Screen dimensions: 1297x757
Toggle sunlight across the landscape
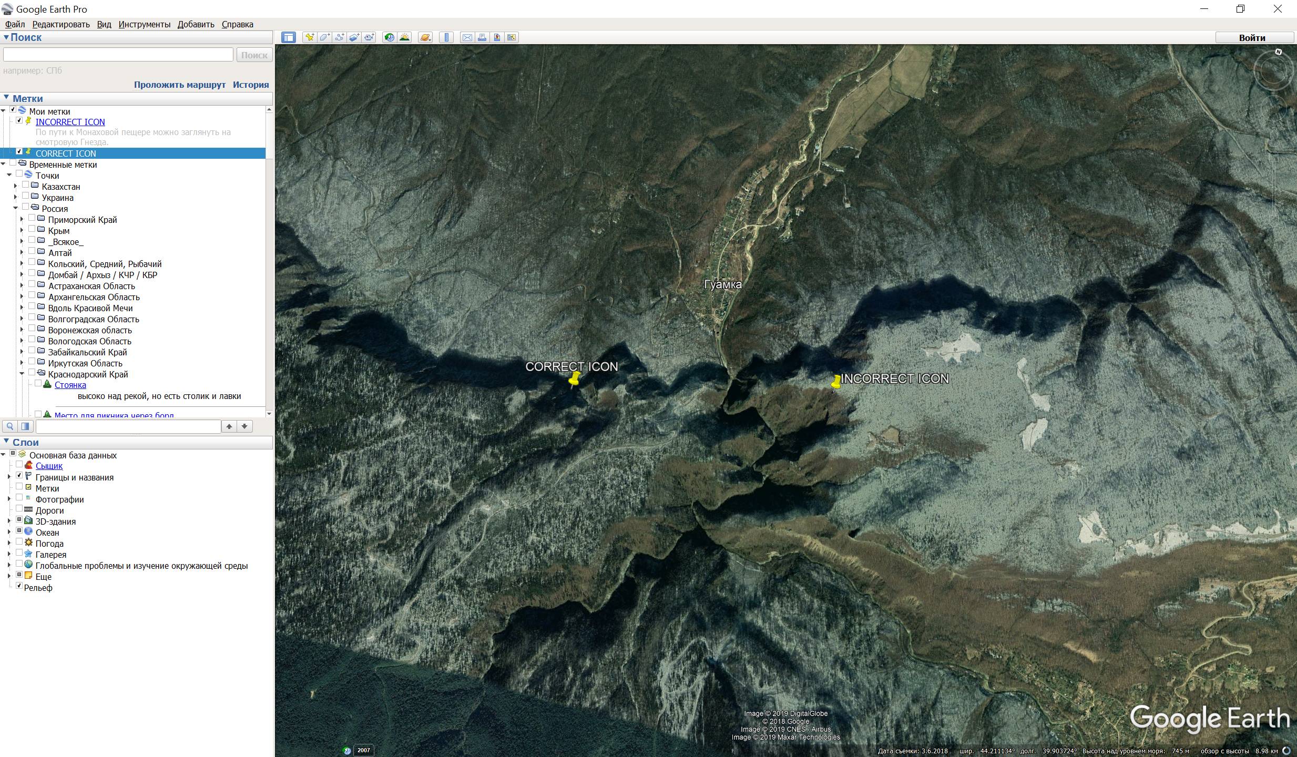point(404,37)
